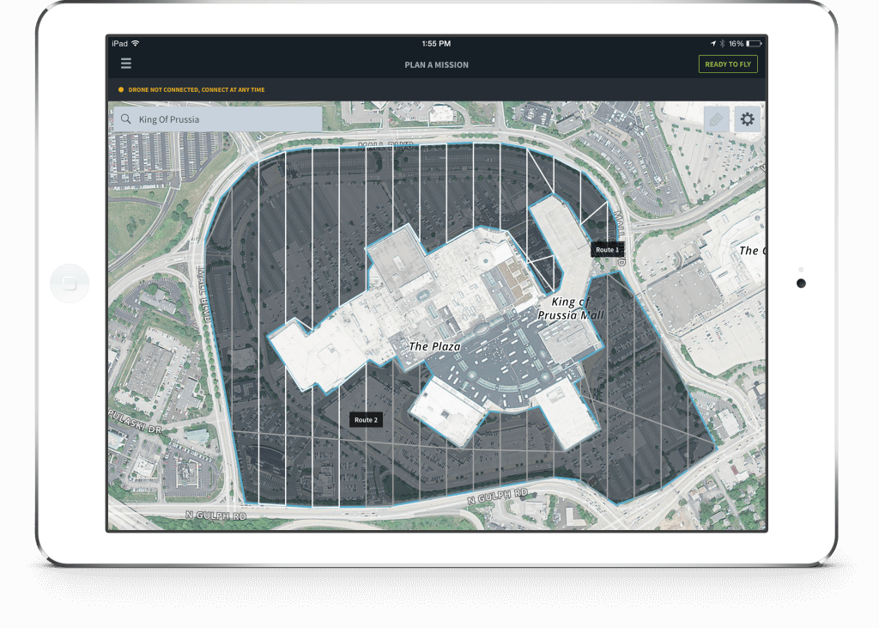Tap the orange drone warning dot
Viewport: 879px width, 628px height.
click(x=121, y=90)
